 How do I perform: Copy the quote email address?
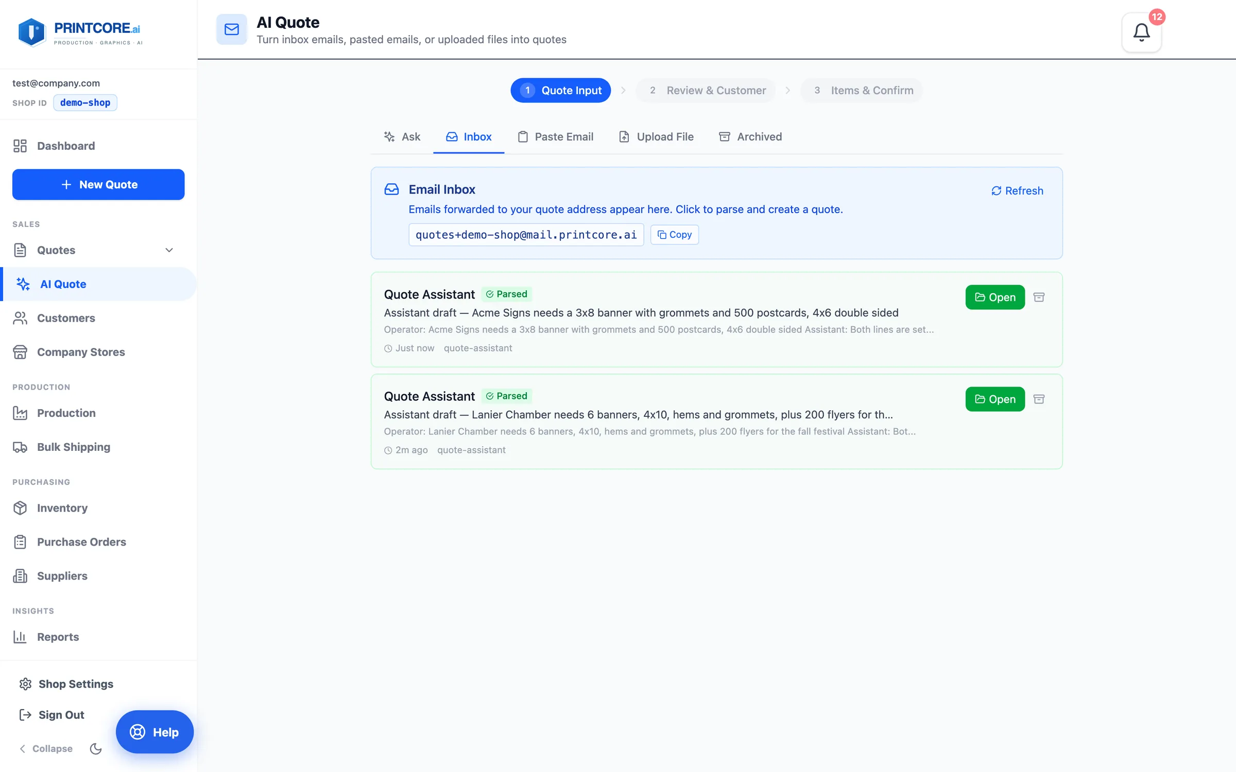click(x=674, y=235)
